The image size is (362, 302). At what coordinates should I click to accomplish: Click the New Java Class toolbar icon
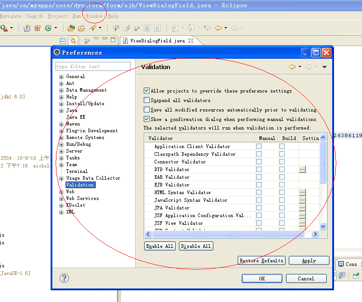[48, 28]
